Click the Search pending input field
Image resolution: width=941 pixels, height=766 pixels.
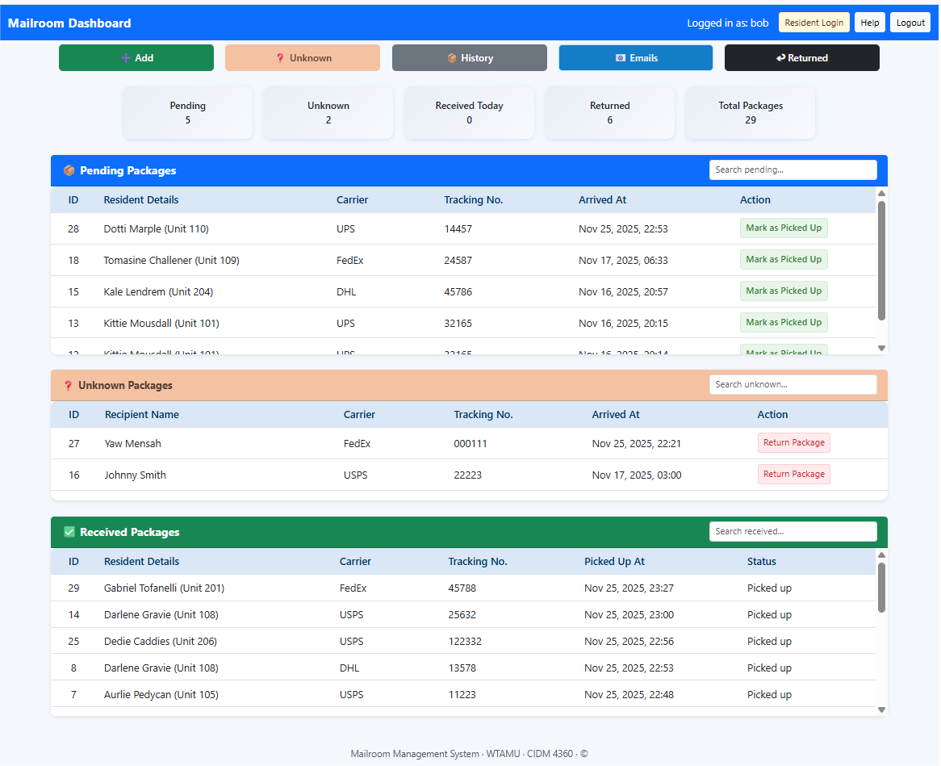[793, 170]
